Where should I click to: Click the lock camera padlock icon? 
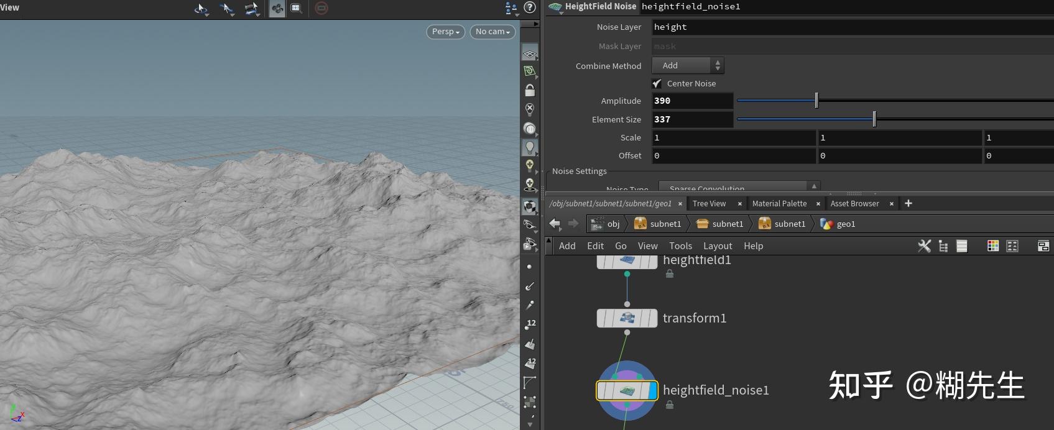click(530, 91)
